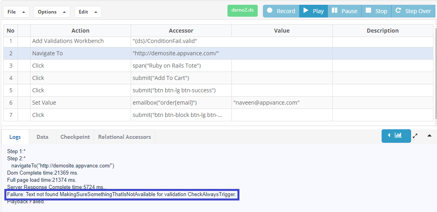Viewport: 437px width, 212px height.
Task: Click the Failure: Text not found log line
Action: coord(121,194)
